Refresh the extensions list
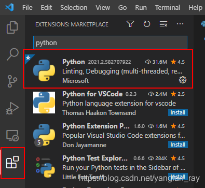This screenshot has width=205, height=188. point(147,24)
